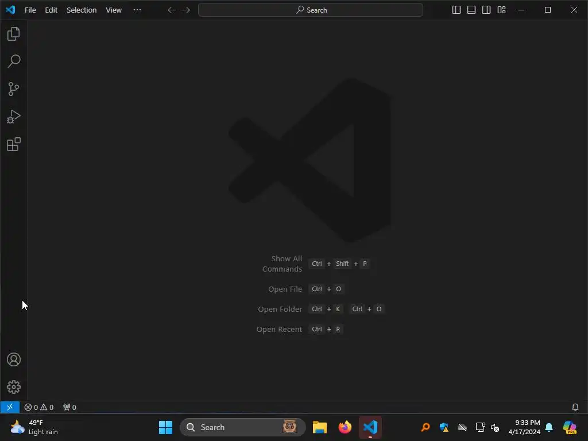
Task: Open the Manage gear menu
Action: [x=14, y=386]
